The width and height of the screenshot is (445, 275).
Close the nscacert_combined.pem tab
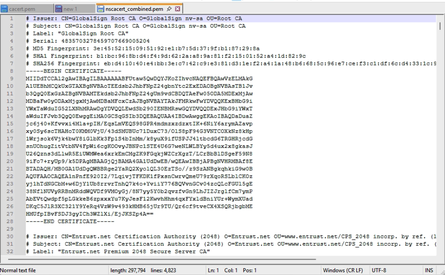pyautogui.click(x=178, y=9)
